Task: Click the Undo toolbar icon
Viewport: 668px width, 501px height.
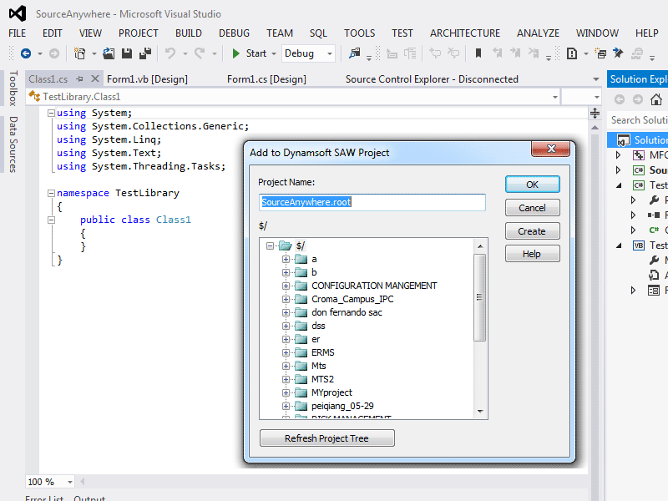Action: pyautogui.click(x=170, y=53)
